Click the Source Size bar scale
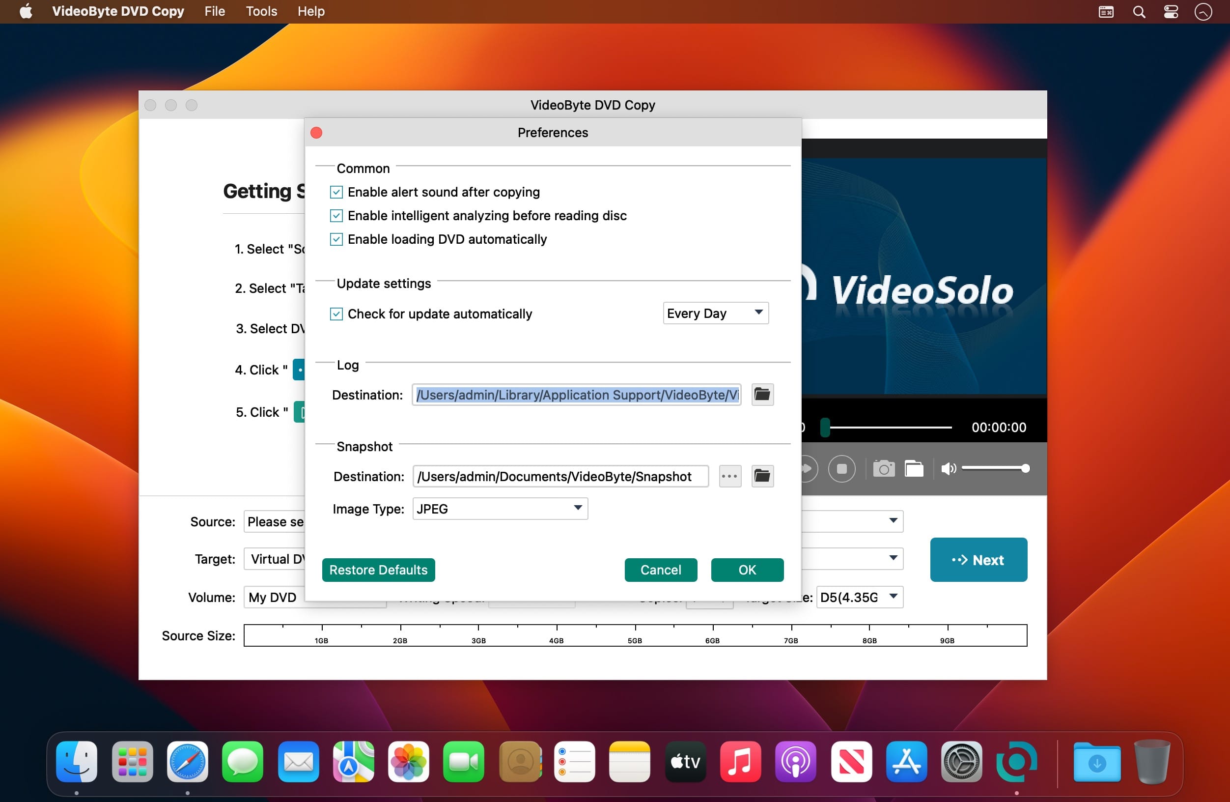The width and height of the screenshot is (1230, 802). 635,635
